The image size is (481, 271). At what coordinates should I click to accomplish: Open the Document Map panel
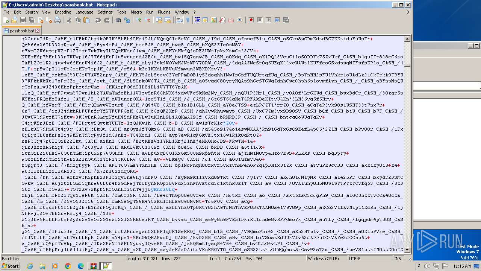(214, 20)
